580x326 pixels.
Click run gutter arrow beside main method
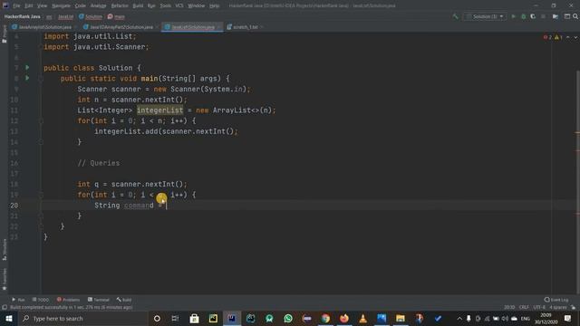click(27, 78)
